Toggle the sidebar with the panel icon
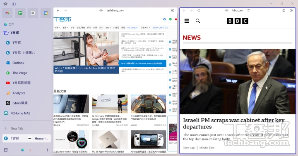 [14, 4]
